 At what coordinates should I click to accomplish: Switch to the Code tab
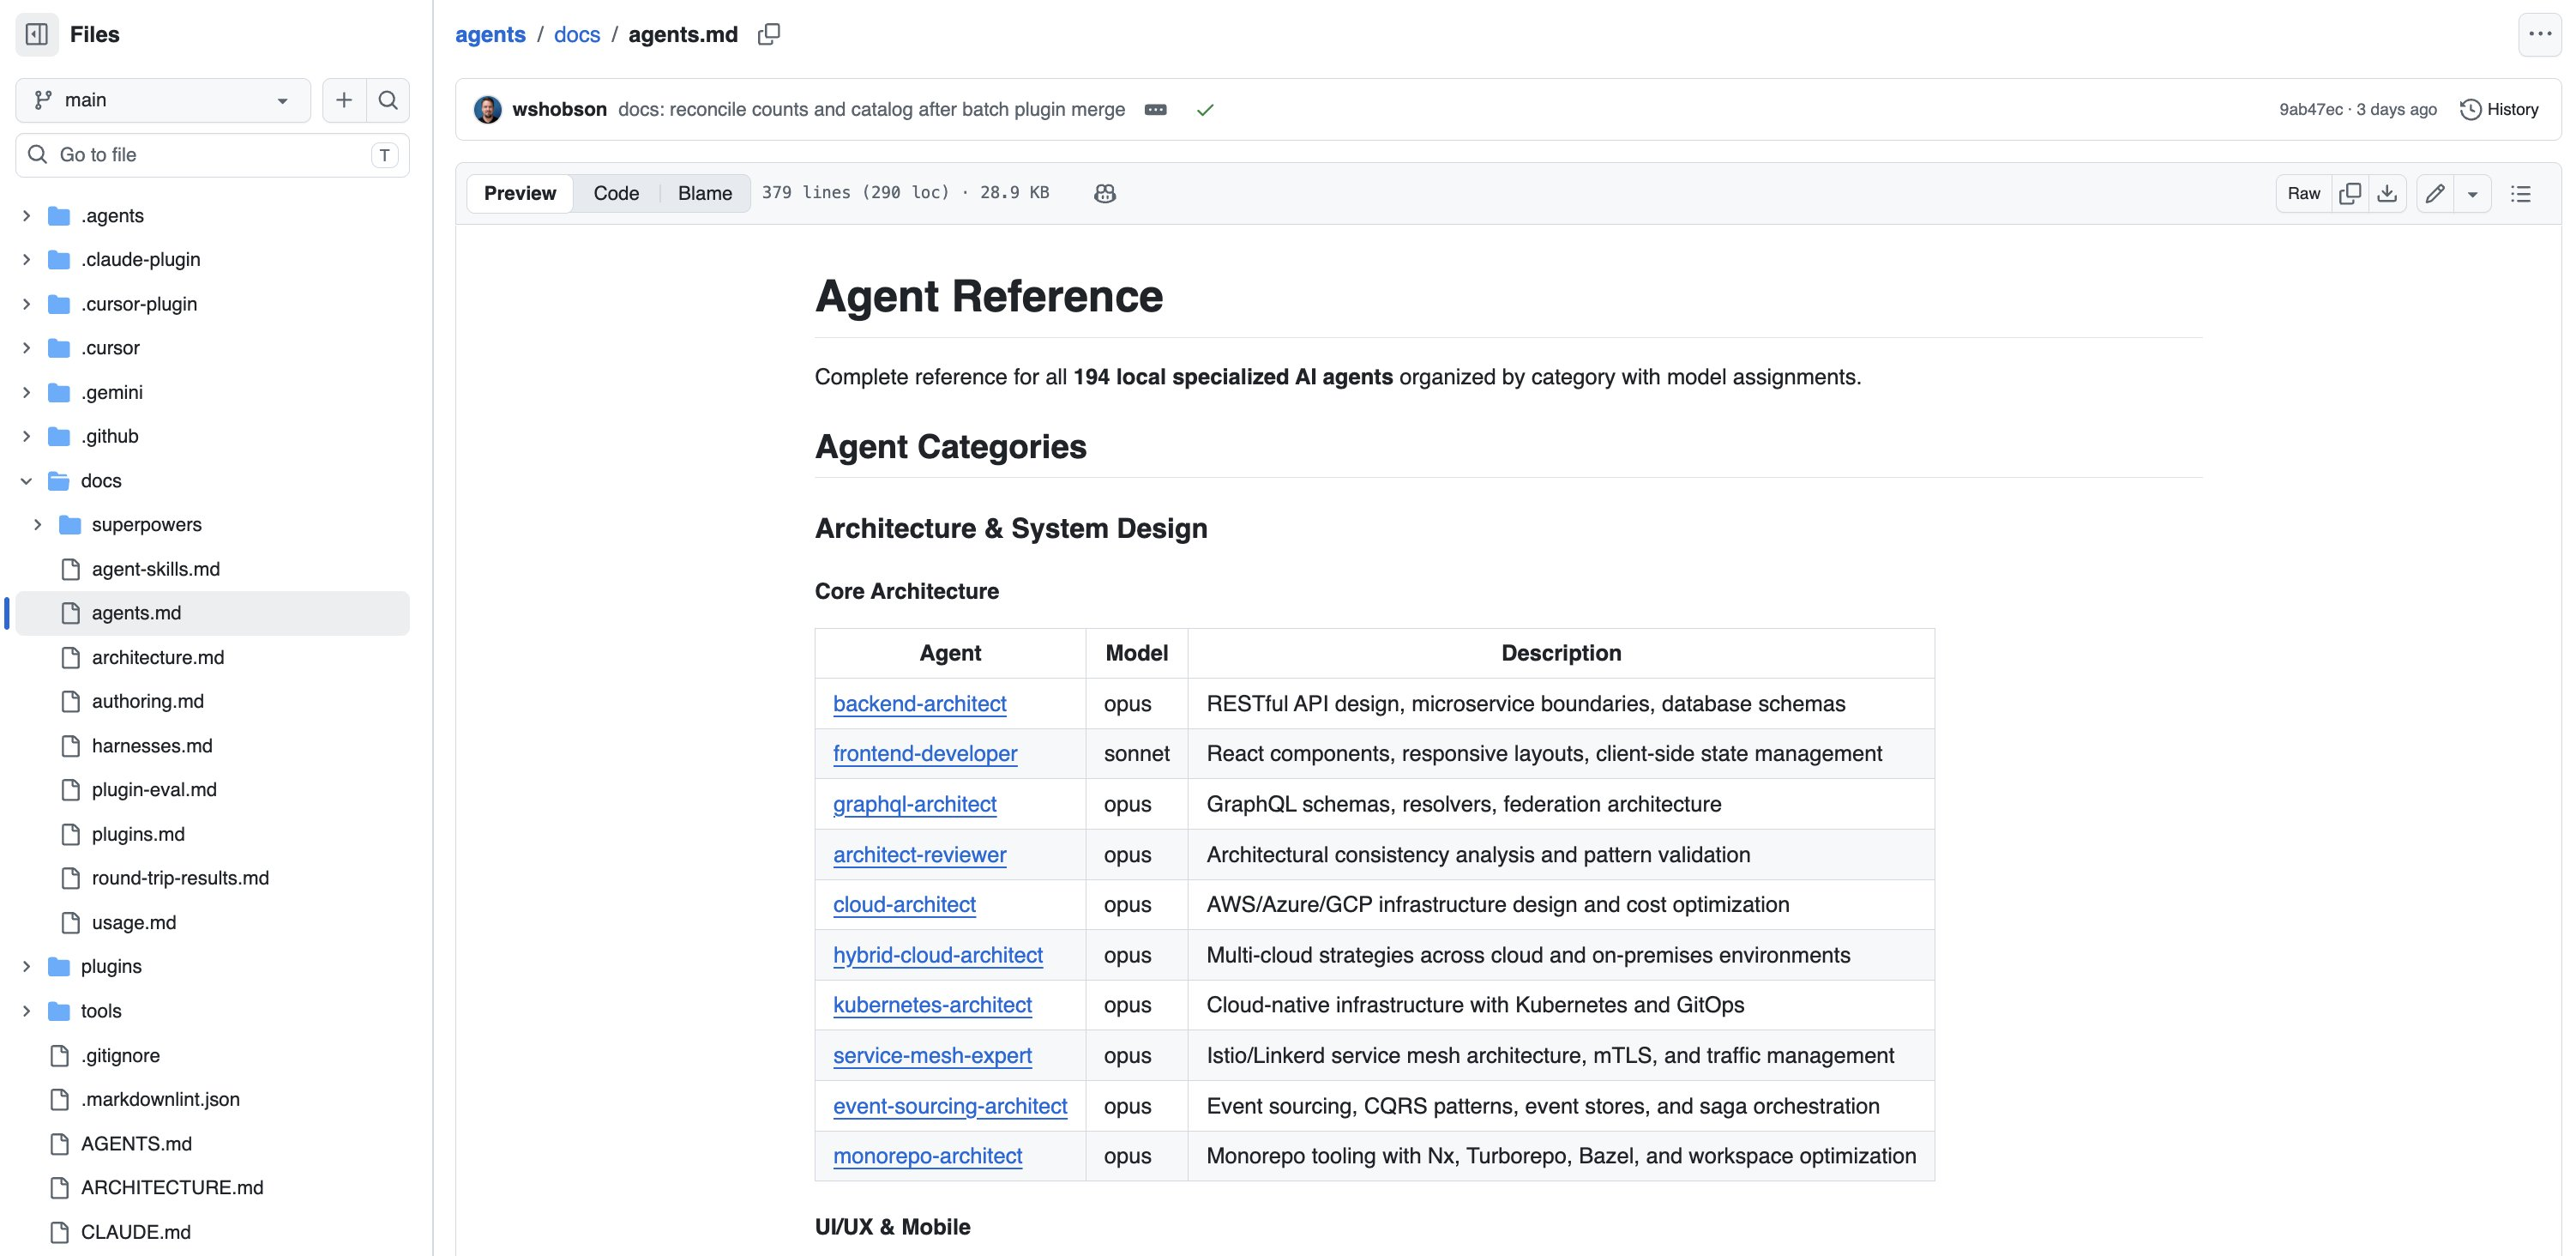click(616, 193)
